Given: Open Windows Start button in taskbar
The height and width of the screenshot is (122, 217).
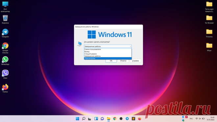Looking at the screenshot, I should click(78, 119).
